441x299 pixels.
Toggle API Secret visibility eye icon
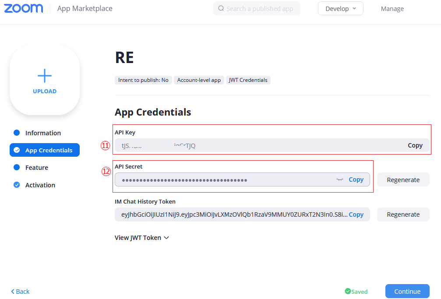[339, 179]
